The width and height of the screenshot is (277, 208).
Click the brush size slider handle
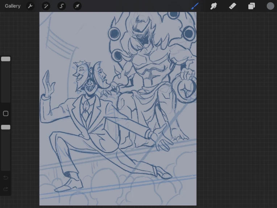click(6, 59)
